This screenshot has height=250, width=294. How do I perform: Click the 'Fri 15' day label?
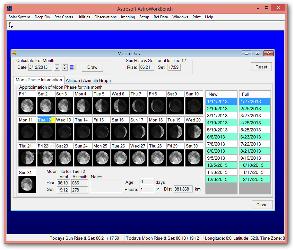coord(102,120)
